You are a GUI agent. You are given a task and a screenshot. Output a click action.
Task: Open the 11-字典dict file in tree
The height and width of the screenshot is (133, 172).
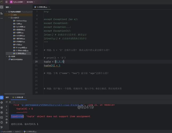tap(21, 51)
